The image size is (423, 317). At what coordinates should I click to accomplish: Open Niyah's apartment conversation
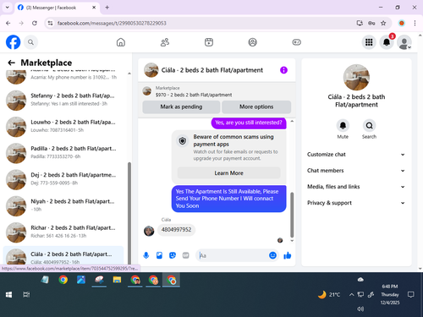[63, 205]
